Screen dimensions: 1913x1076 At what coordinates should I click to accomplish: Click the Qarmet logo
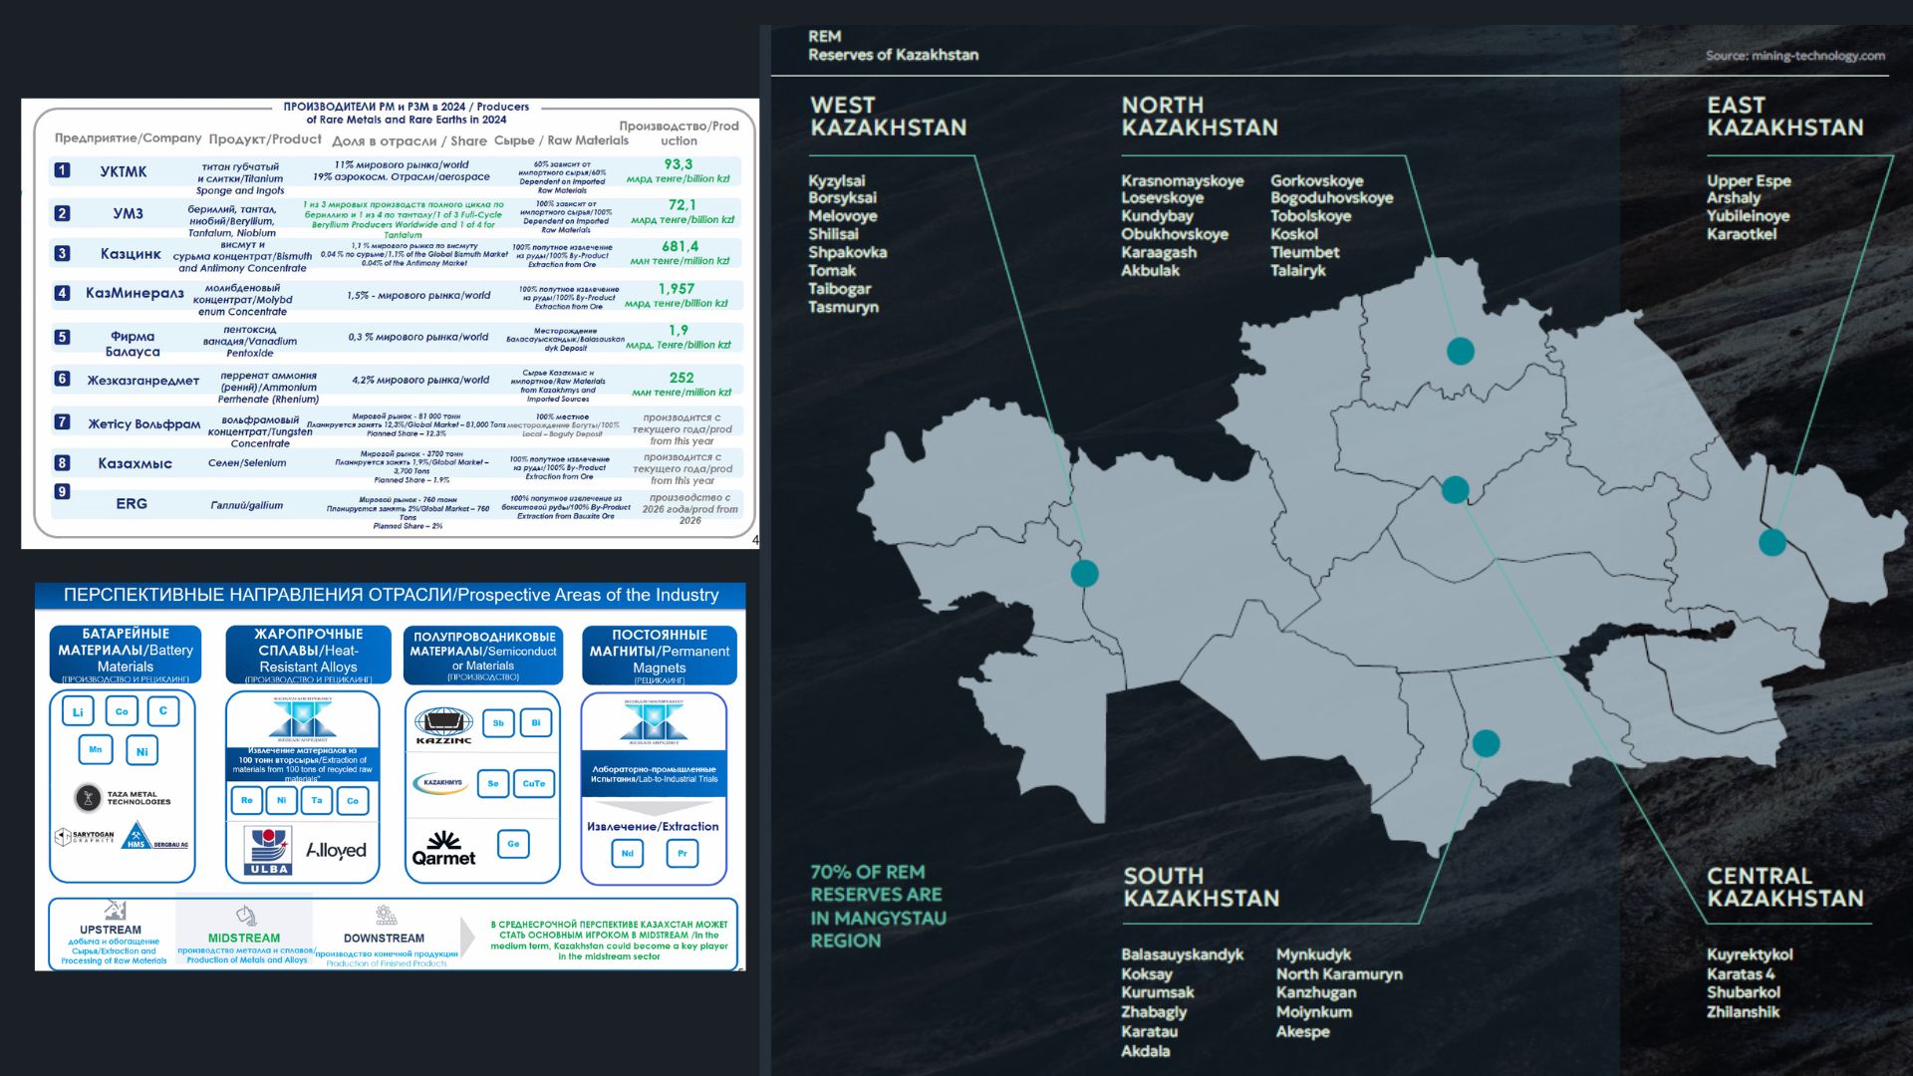443,849
